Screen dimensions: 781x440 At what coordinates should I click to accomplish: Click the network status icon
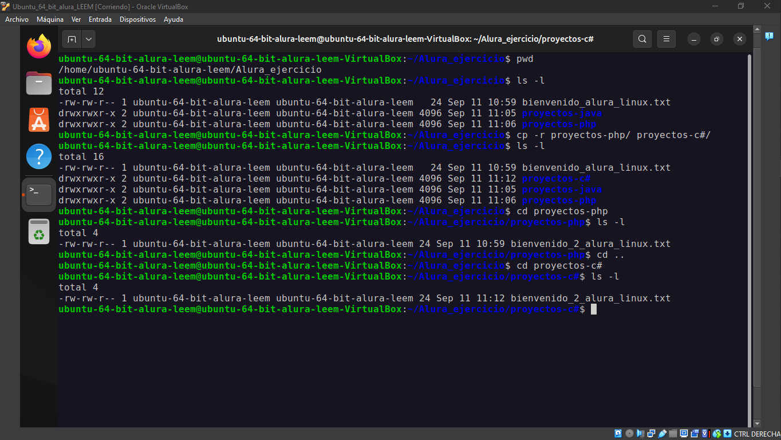(652, 434)
